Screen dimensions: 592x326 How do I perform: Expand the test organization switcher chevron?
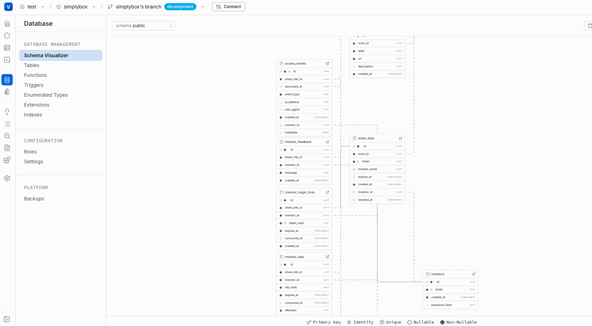pyautogui.click(x=43, y=7)
